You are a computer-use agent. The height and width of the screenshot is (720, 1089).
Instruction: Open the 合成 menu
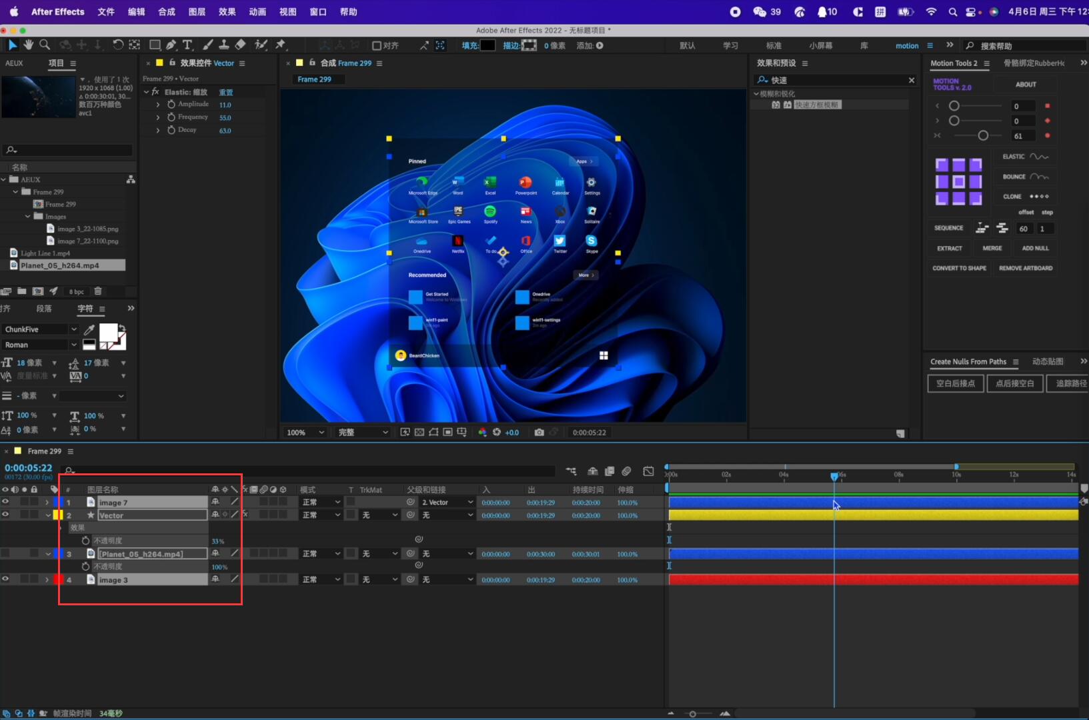tap(167, 11)
